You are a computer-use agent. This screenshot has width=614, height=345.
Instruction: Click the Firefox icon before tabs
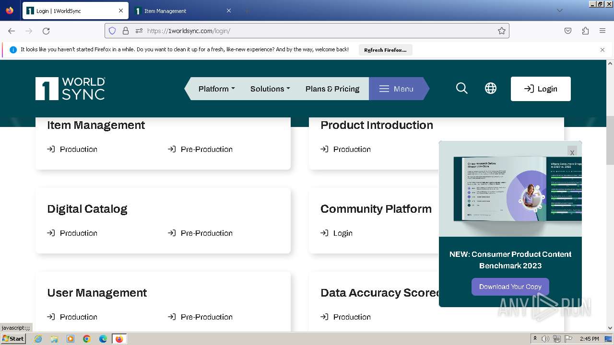tap(10, 11)
